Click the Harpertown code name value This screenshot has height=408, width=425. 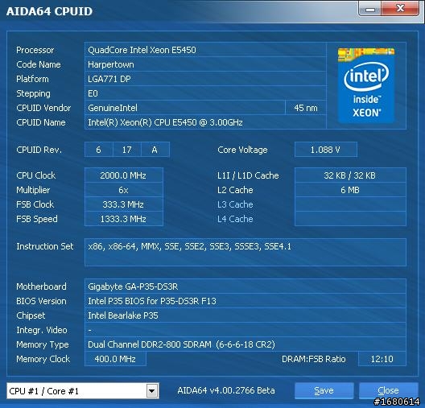205,64
